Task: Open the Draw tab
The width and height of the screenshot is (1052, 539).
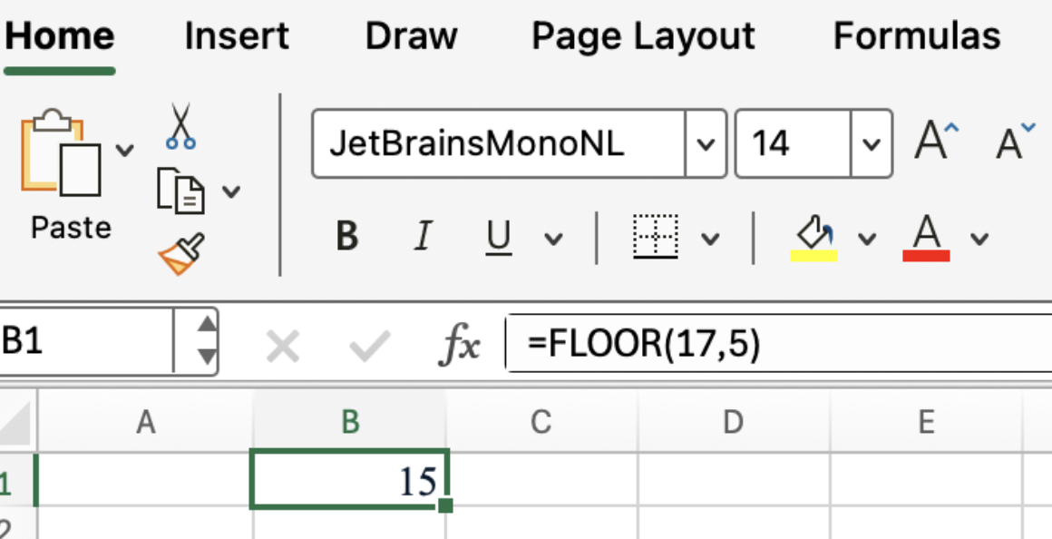Action: click(411, 36)
